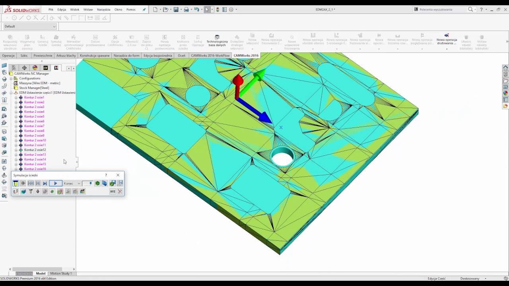Viewport: 509px width, 286px height.
Task: Play the toolpath simulation
Action: point(56,183)
